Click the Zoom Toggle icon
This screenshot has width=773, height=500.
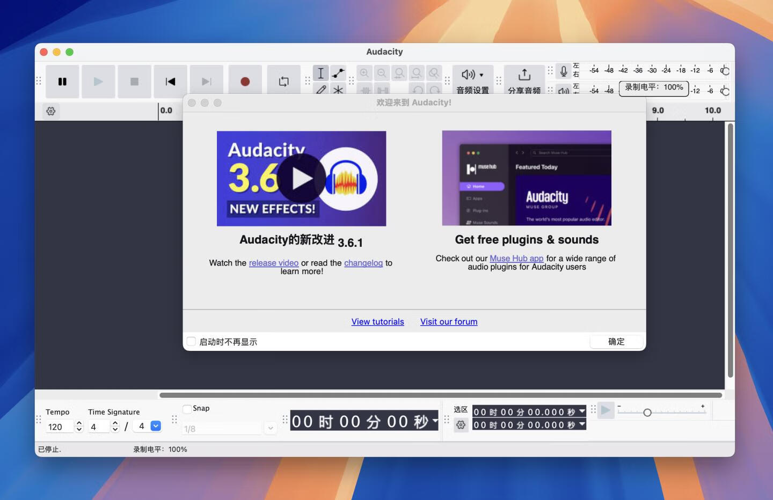coord(434,73)
